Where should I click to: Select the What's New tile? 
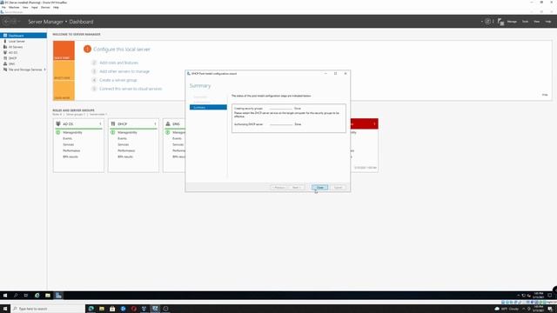[64, 70]
